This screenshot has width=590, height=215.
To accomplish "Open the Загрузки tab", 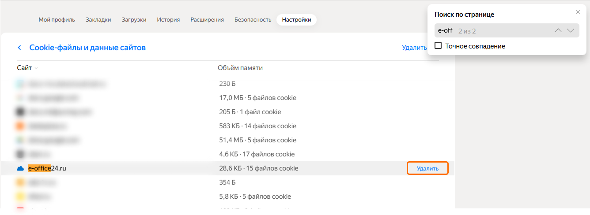I will [134, 20].
